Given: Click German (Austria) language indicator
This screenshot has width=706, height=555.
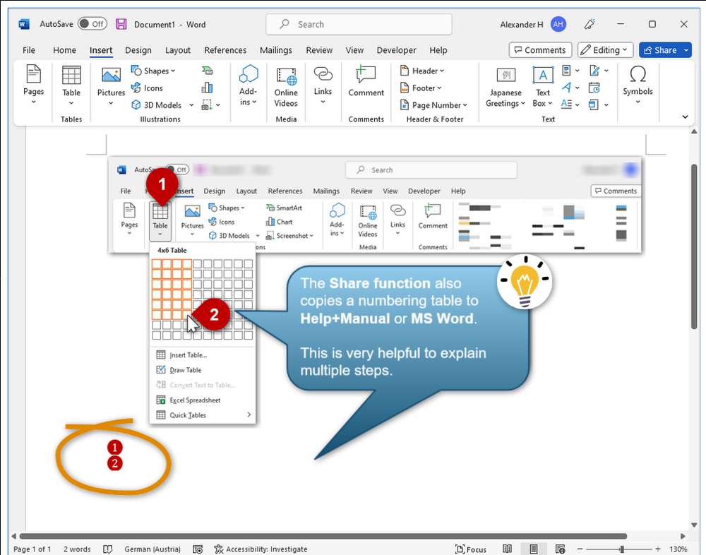Looking at the screenshot, I should [x=152, y=549].
